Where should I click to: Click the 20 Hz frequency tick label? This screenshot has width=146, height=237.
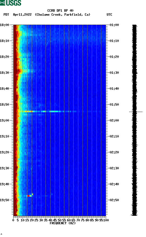[32, 220]
